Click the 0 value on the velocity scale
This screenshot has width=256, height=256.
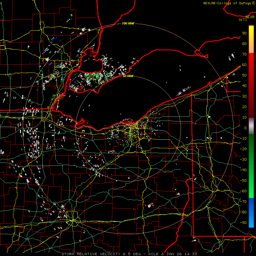point(245,128)
